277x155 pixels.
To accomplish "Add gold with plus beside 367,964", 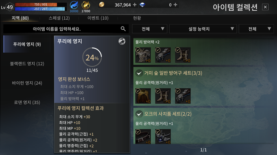I will tap(135, 5).
